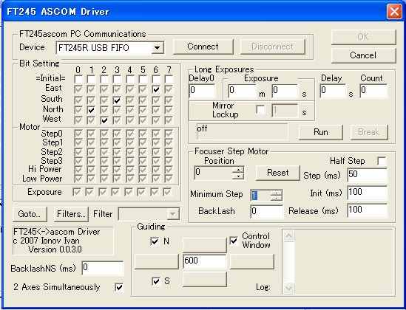Open the Goto... dialog
Viewport: 406px width, 310px height.
[x=30, y=214]
